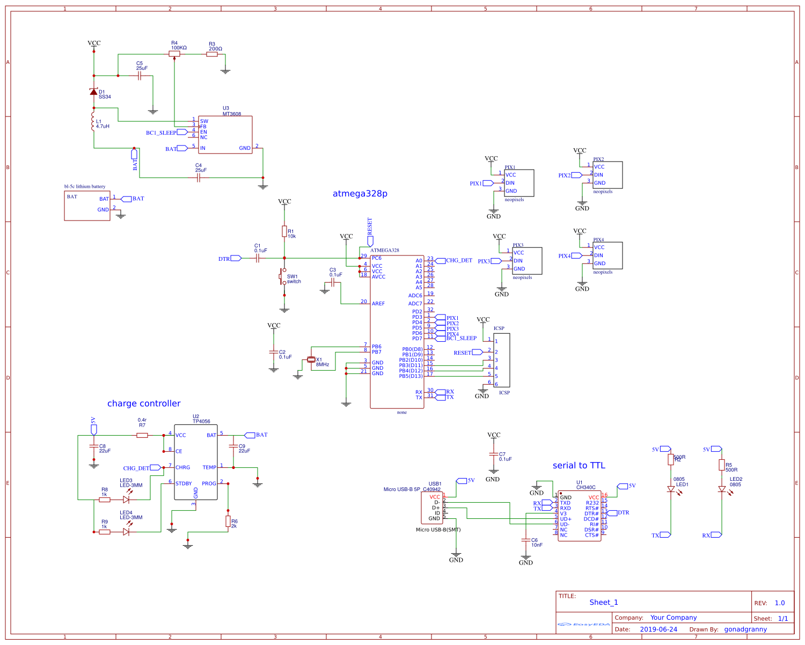Screen dimensions: 805x645
Task: Select the U1 CH340C chip body
Action: pyautogui.click(x=580, y=516)
